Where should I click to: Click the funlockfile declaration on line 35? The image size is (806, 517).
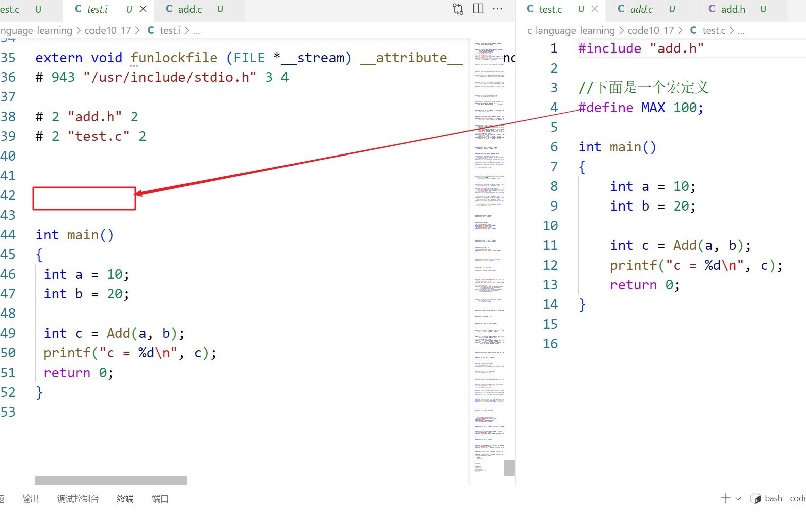pyautogui.click(x=249, y=58)
